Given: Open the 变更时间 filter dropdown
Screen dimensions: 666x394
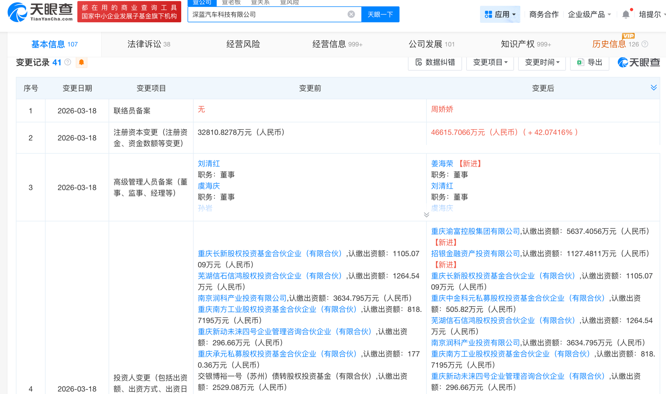Looking at the screenshot, I should pos(542,62).
